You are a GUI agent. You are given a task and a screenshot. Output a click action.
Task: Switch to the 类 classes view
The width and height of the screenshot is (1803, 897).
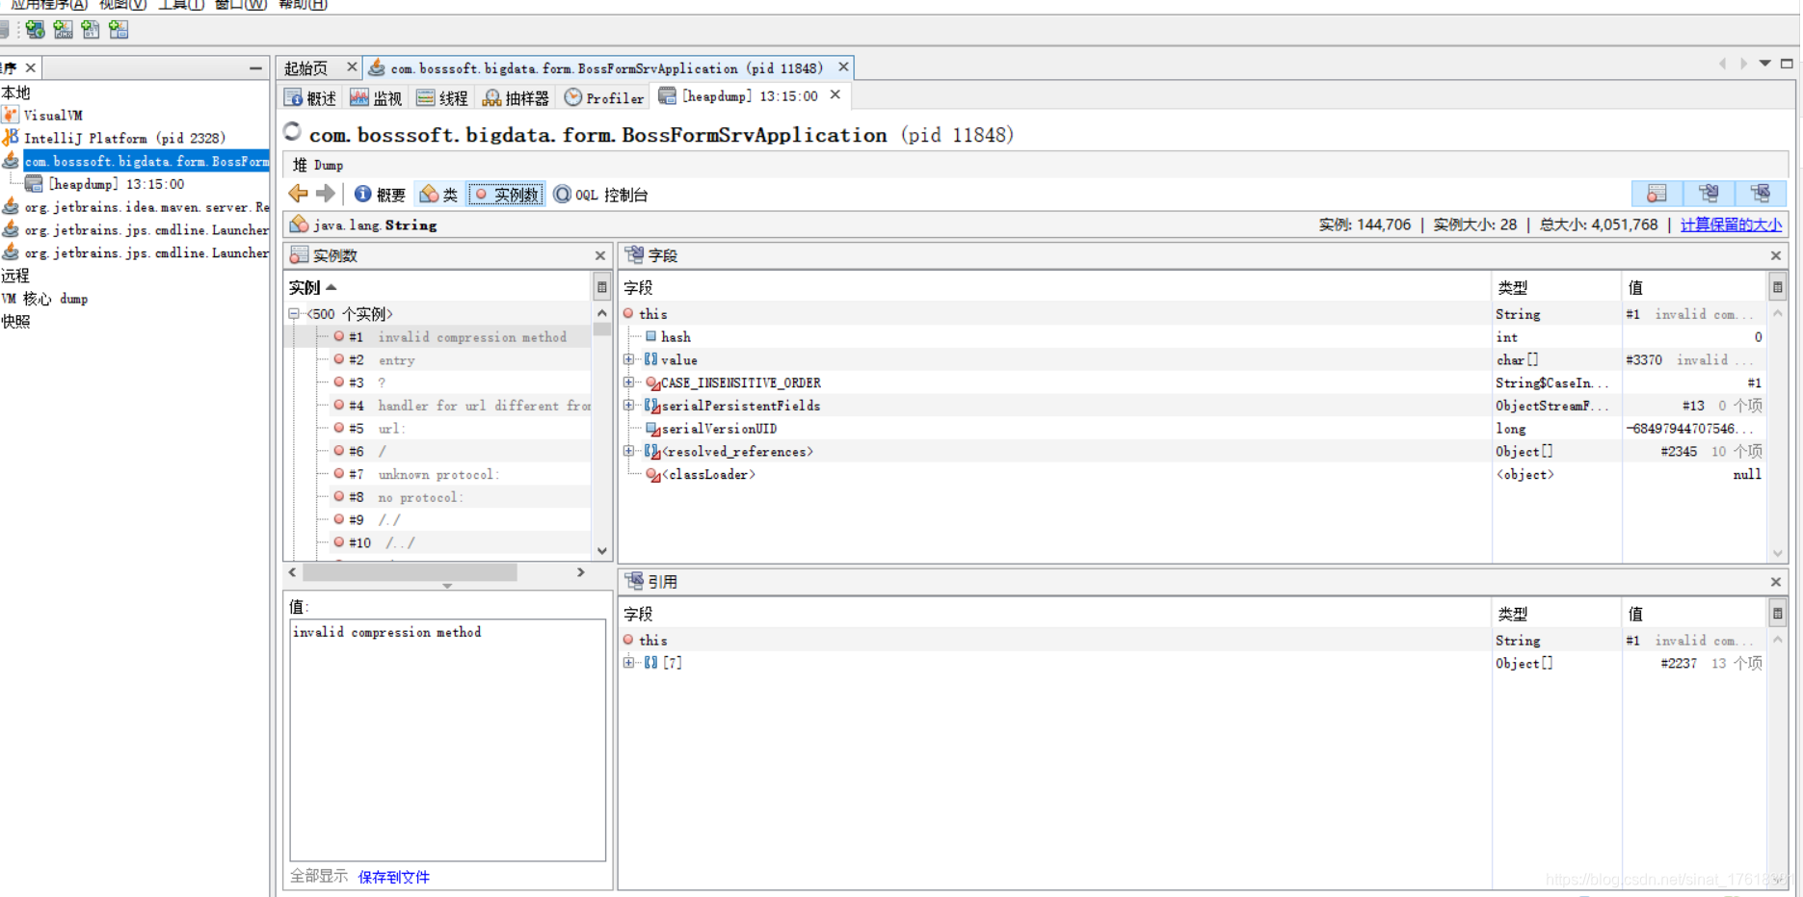pos(438,195)
